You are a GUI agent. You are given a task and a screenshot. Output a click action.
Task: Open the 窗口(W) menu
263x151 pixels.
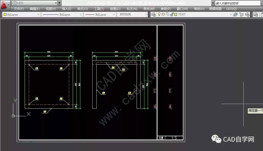click(x=182, y=9)
